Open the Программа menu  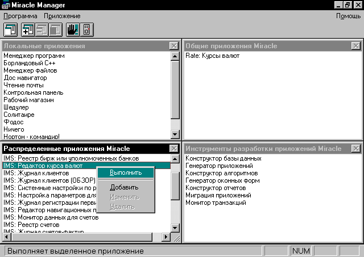(x=20, y=16)
